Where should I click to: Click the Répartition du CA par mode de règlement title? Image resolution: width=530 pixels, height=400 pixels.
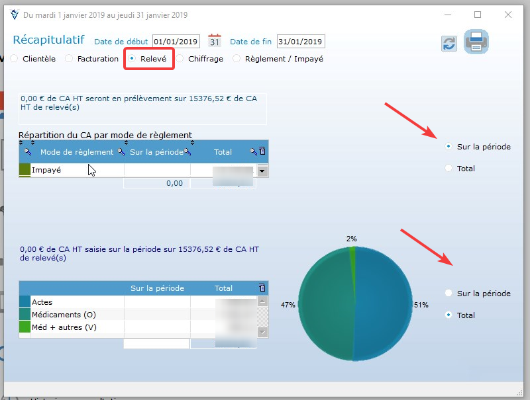105,136
